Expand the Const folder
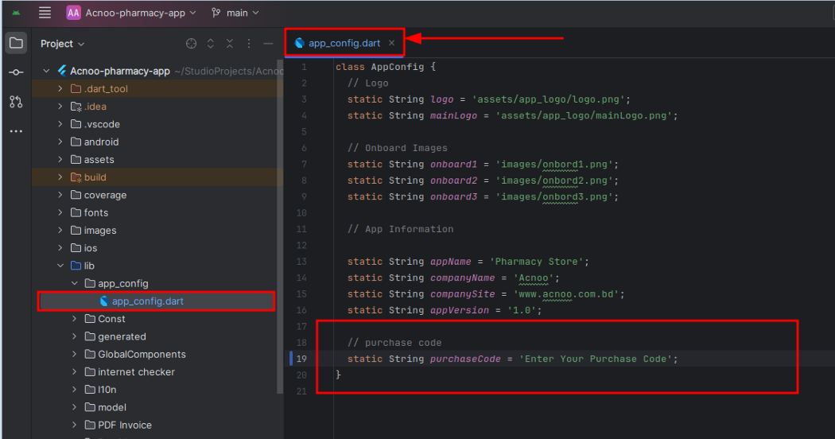 click(74, 319)
